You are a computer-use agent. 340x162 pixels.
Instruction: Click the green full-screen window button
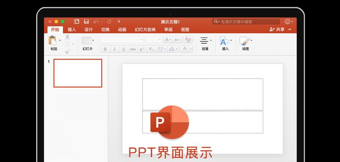tap(63, 21)
